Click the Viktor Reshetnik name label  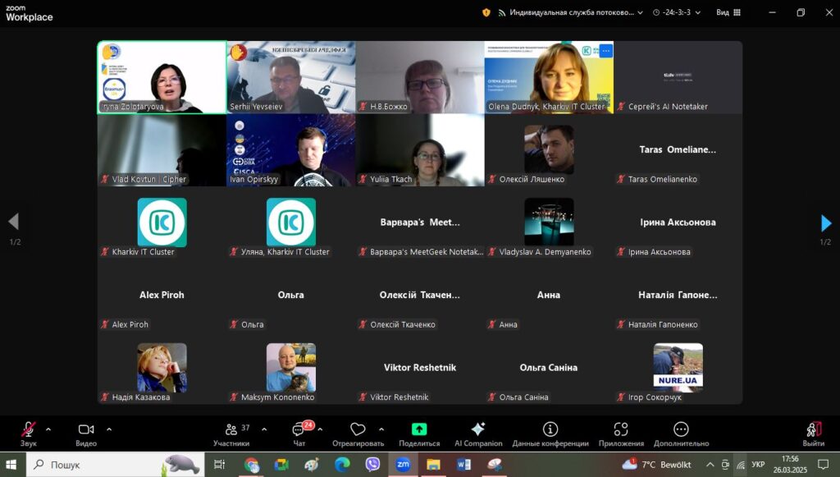[x=399, y=397]
